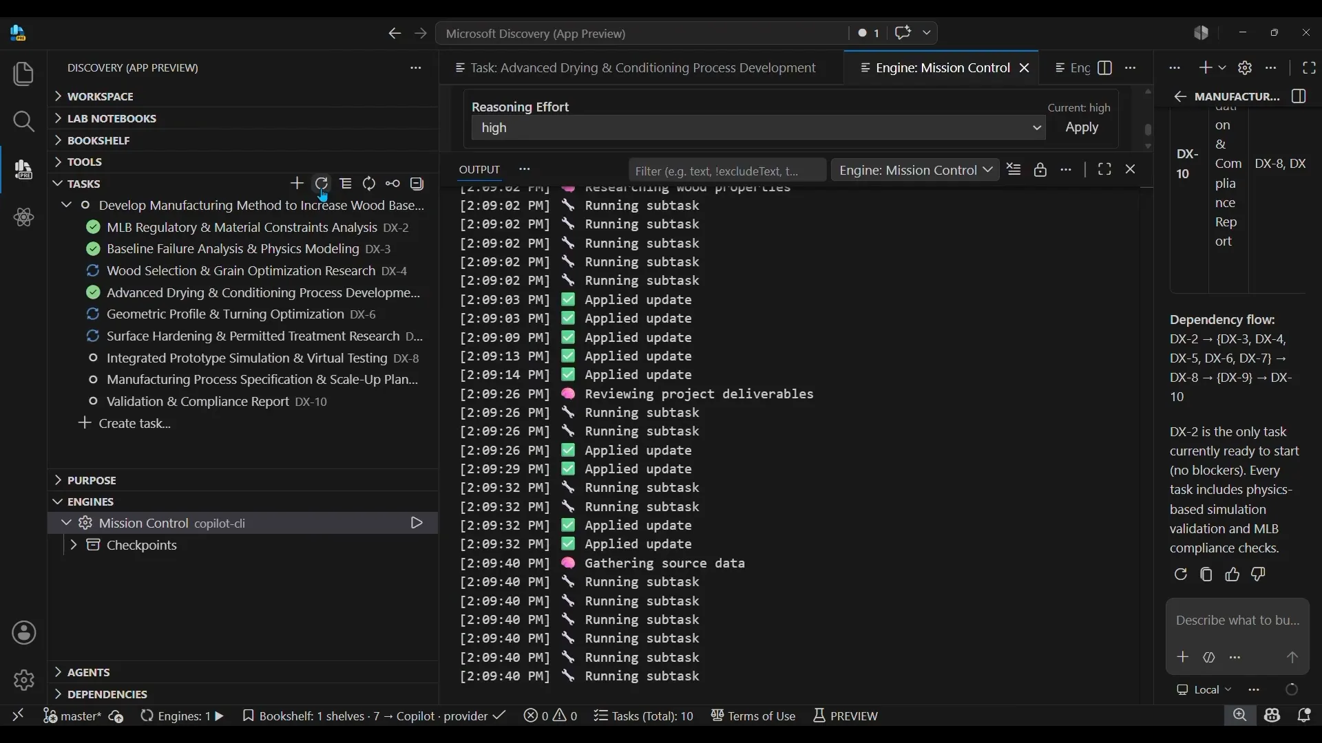The height and width of the screenshot is (743, 1322).
Task: Clear the output panel
Action: click(x=1014, y=170)
